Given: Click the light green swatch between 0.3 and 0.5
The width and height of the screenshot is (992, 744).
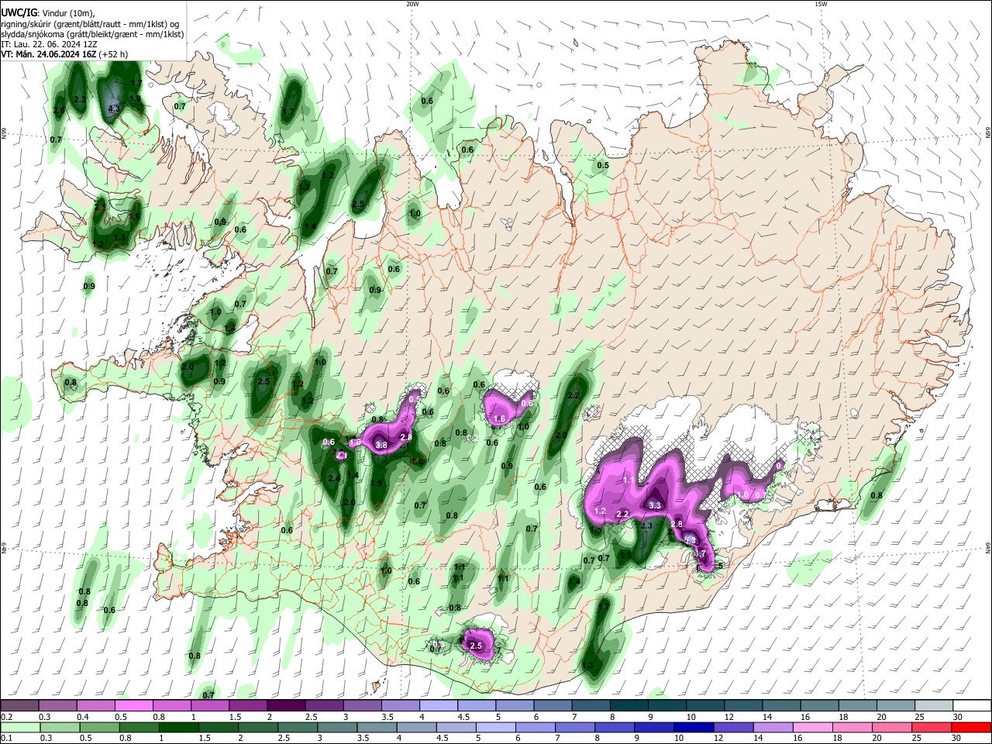Looking at the screenshot, I should pyautogui.click(x=60, y=727).
